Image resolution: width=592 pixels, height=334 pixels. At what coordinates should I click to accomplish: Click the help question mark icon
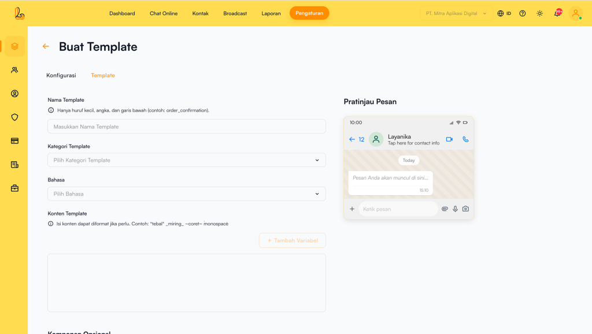pos(523,13)
